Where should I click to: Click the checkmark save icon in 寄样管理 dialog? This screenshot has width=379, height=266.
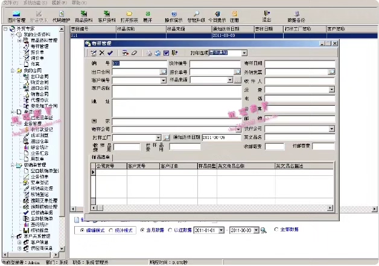coord(110,53)
